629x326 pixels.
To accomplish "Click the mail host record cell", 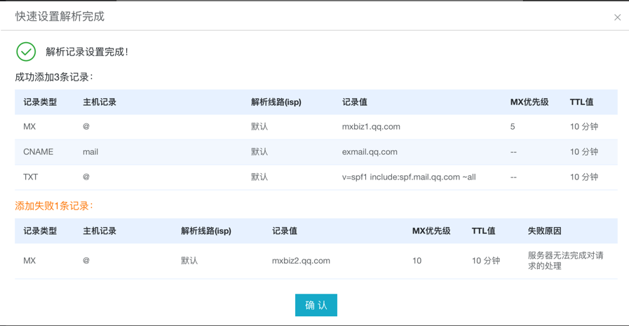I will tap(90, 152).
